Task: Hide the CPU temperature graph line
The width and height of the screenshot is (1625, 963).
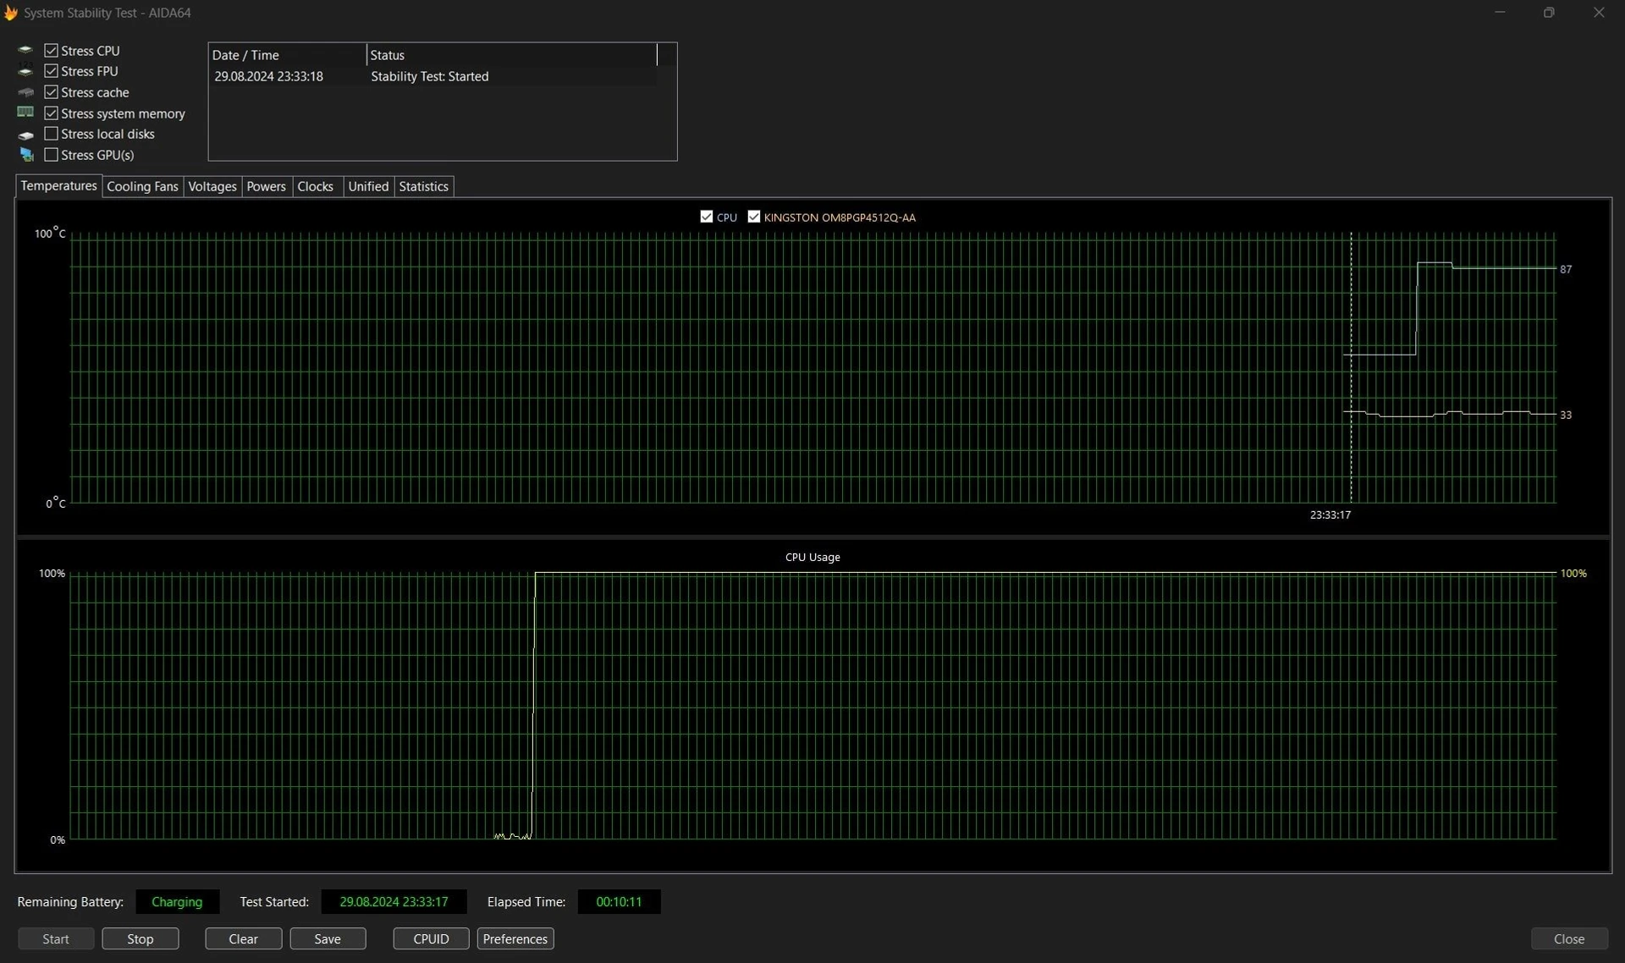Action: [x=707, y=217]
